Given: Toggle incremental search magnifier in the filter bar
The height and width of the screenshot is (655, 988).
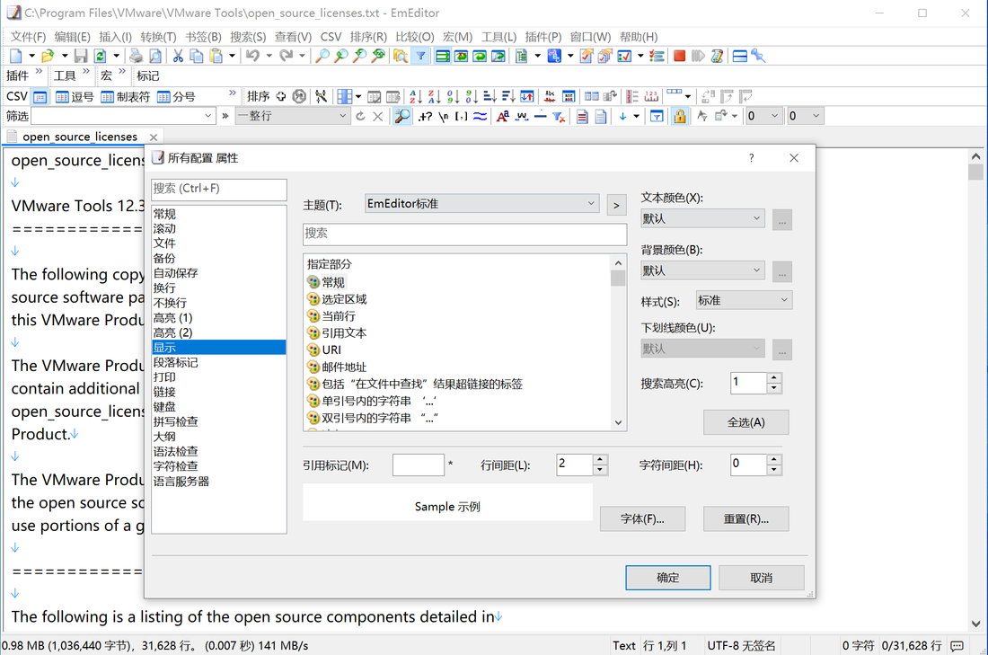Looking at the screenshot, I should pos(402,116).
